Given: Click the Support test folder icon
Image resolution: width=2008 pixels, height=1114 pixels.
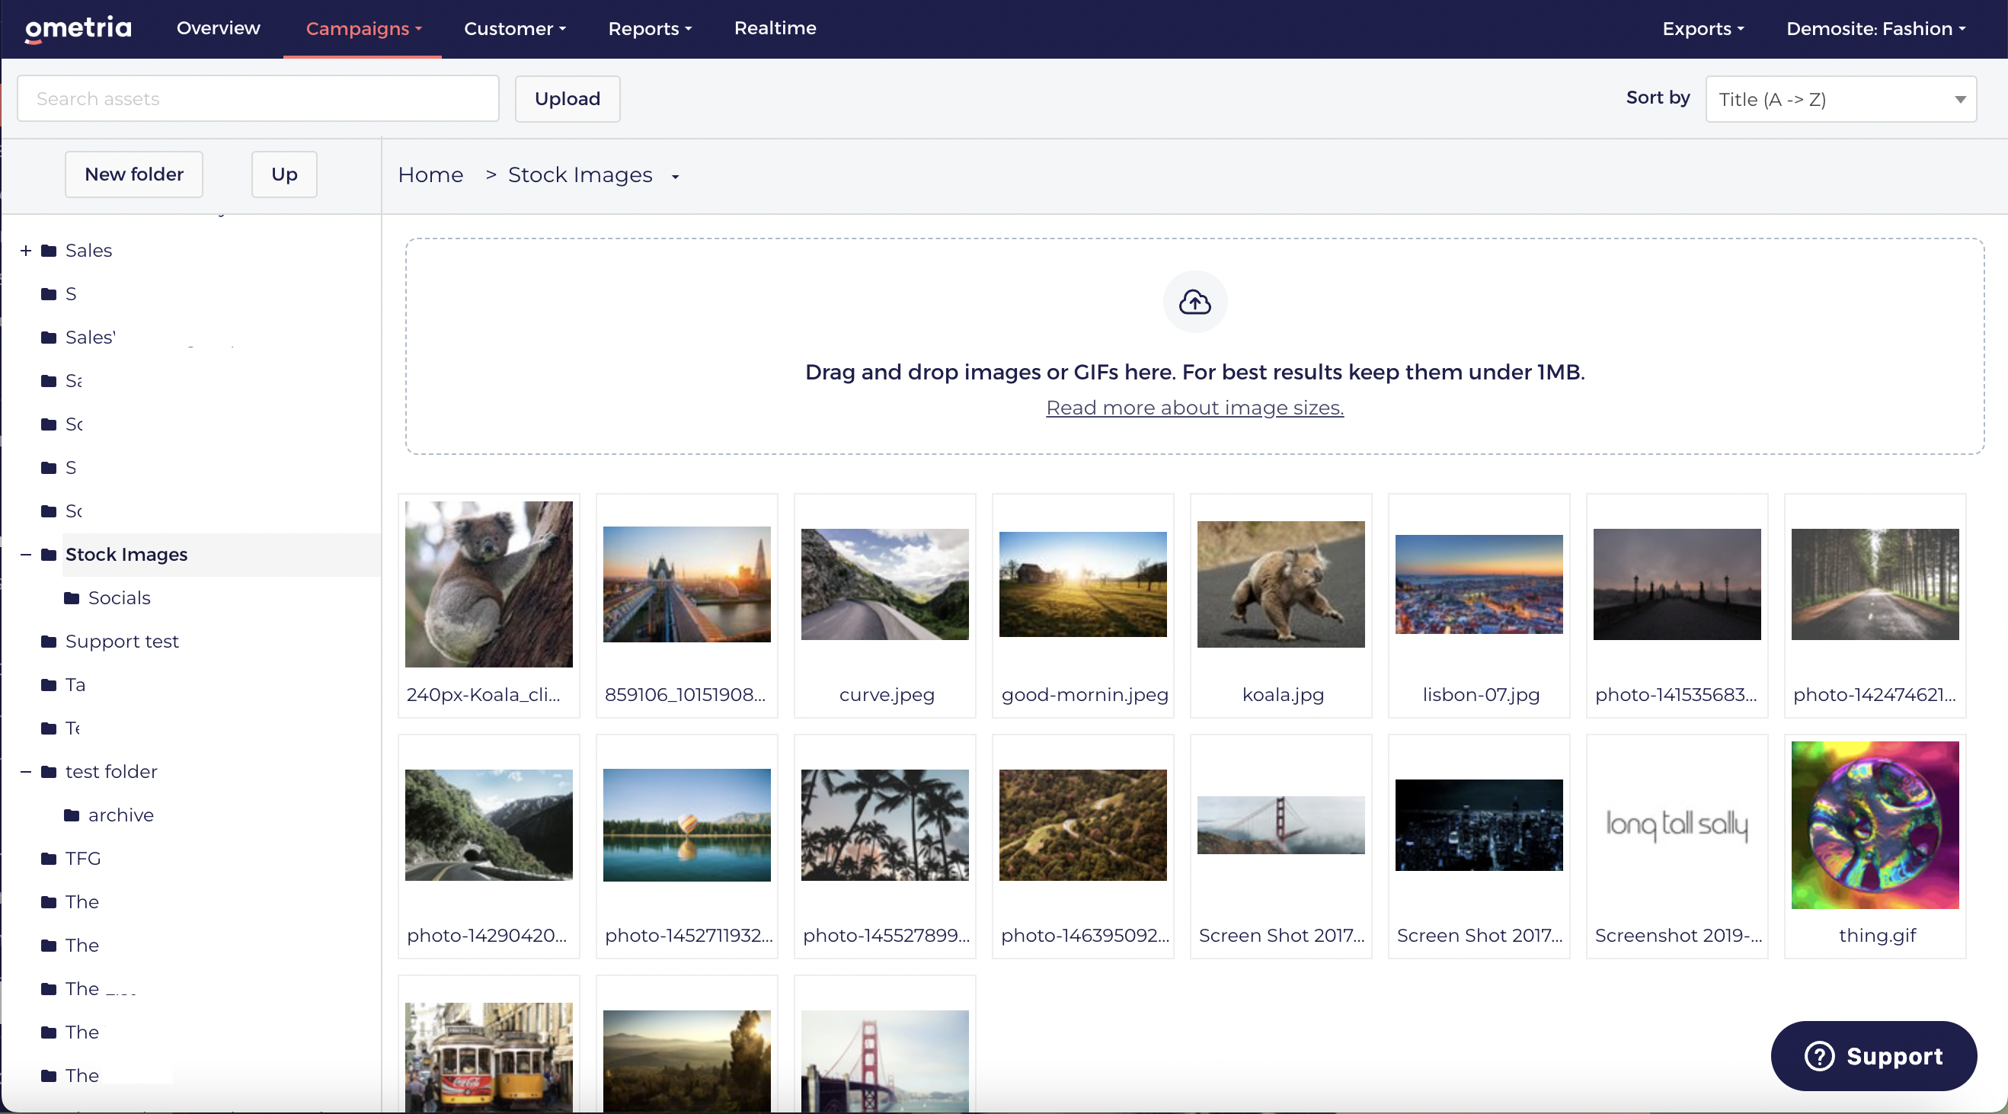Looking at the screenshot, I should 48,642.
